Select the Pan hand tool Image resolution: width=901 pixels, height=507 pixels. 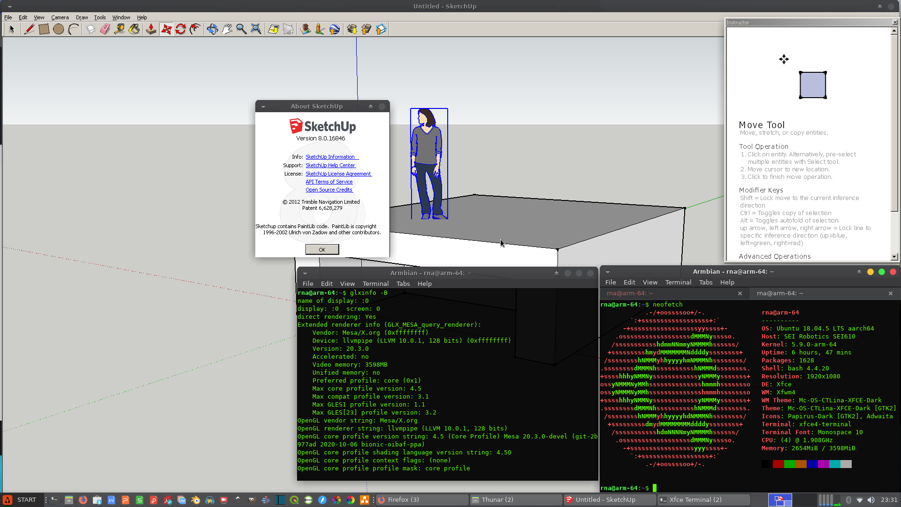coord(227,29)
